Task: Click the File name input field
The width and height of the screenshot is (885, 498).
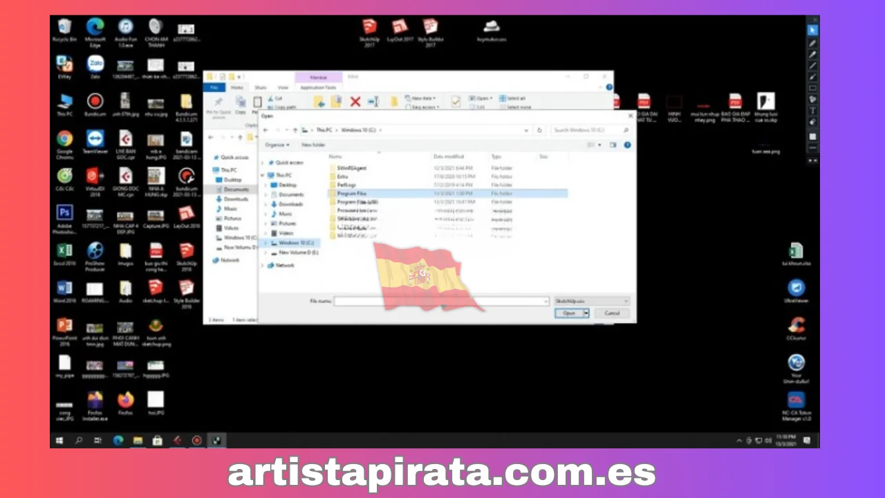Action: coord(441,302)
